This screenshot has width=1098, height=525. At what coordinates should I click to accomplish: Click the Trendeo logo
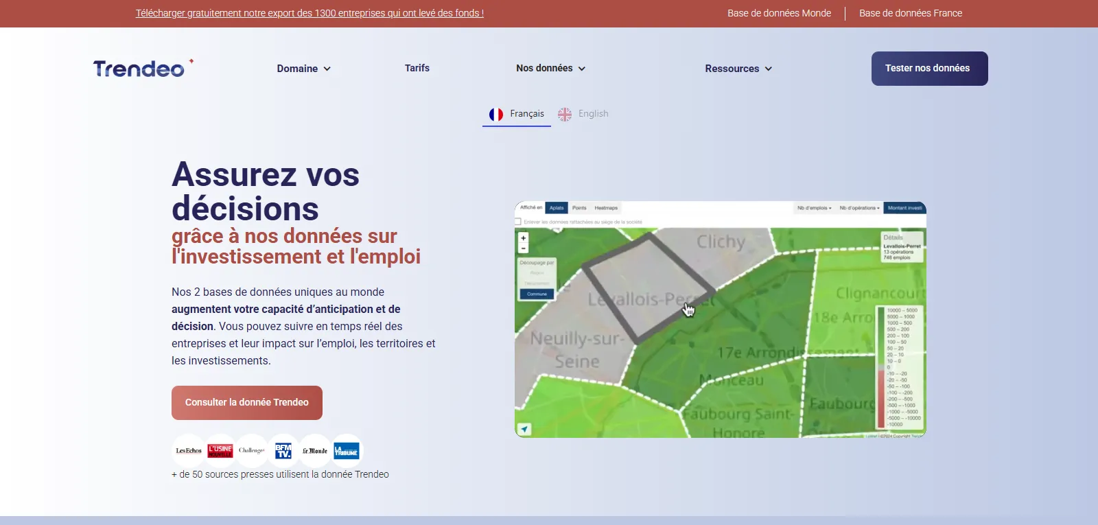click(143, 68)
